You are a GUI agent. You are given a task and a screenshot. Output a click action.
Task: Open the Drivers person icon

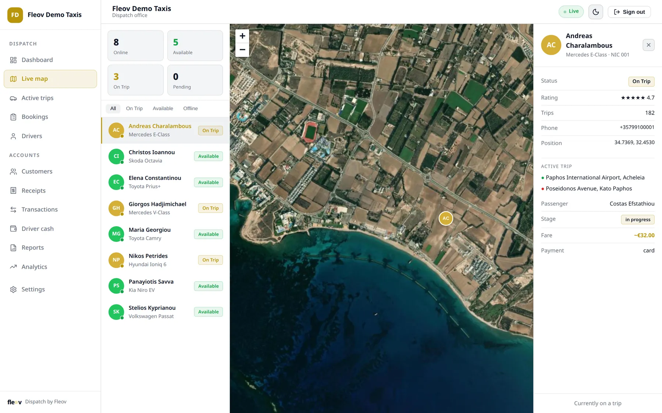[13, 136]
